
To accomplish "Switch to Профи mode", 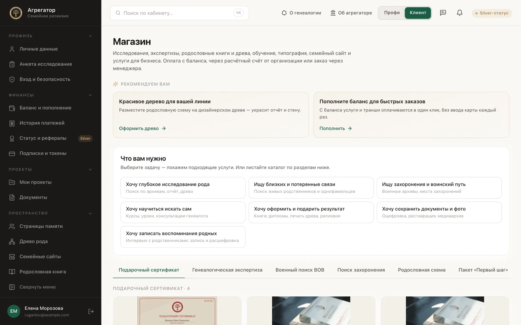I will coord(392,13).
